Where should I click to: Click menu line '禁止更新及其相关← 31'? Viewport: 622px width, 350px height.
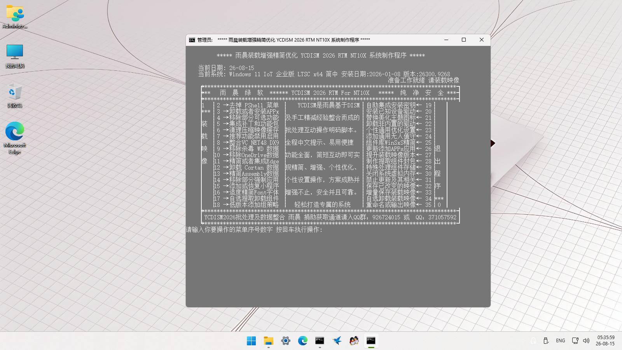pyautogui.click(x=399, y=180)
